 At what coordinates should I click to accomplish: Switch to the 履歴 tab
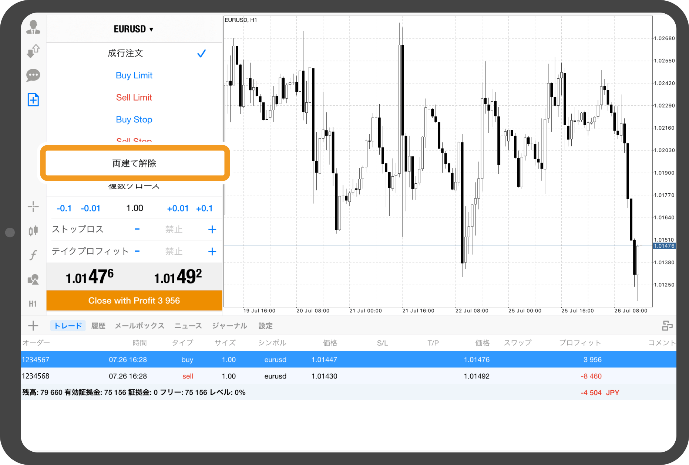point(98,326)
